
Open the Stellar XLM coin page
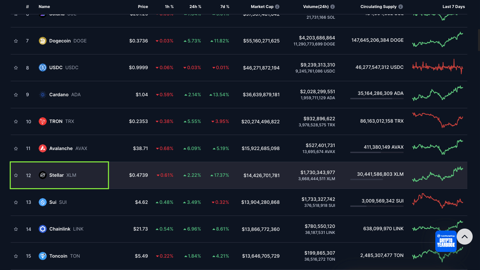tap(63, 175)
